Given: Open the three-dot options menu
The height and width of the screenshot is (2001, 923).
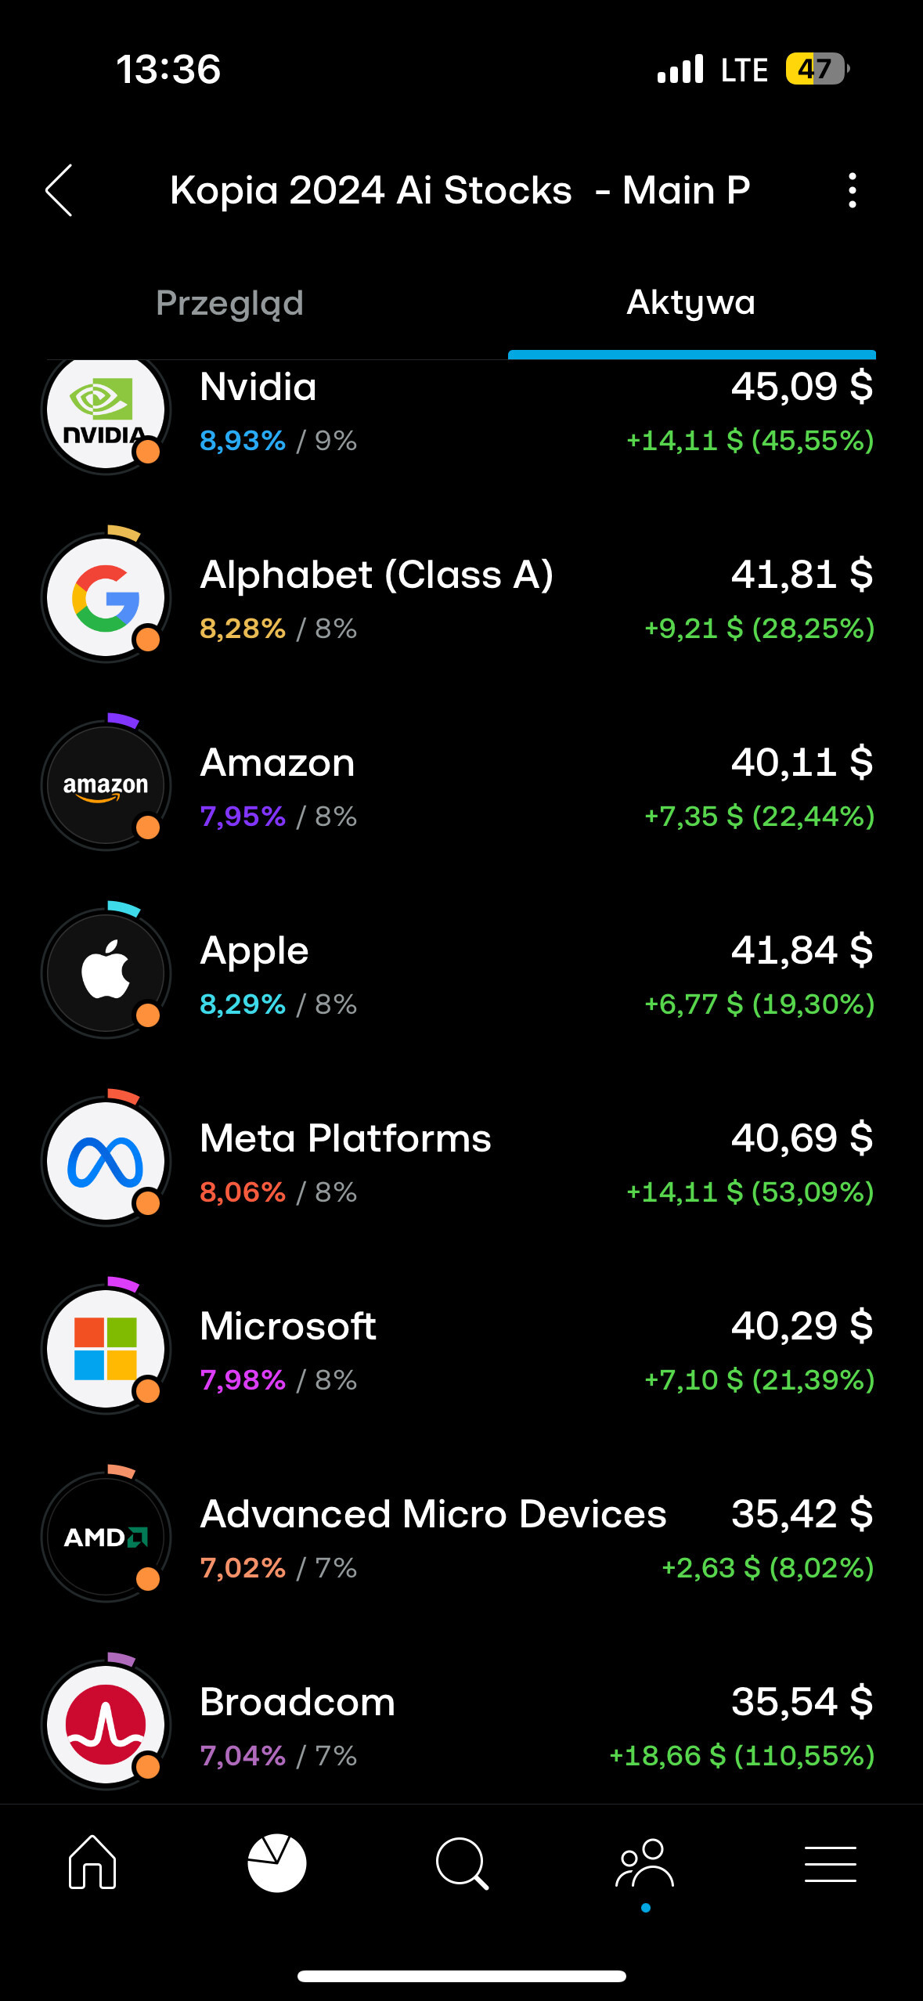Looking at the screenshot, I should 852,190.
